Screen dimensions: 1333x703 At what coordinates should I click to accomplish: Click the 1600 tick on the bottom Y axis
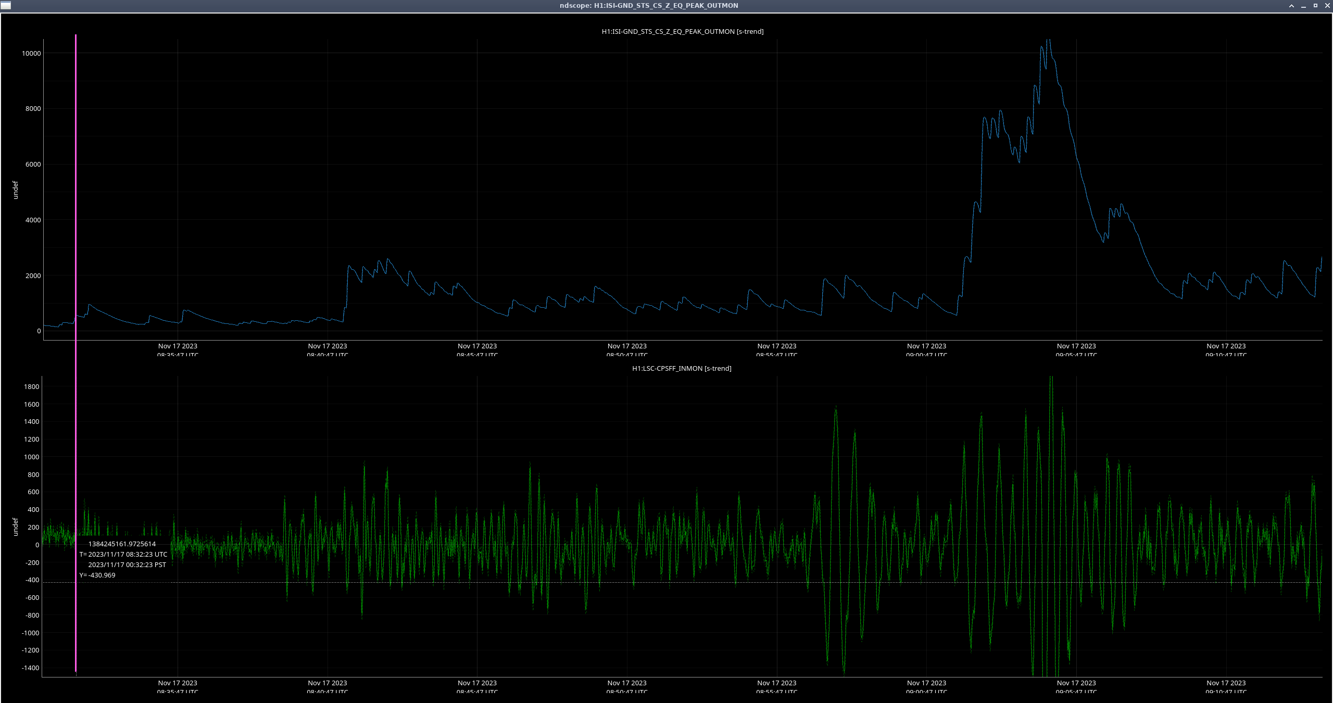[x=32, y=404]
